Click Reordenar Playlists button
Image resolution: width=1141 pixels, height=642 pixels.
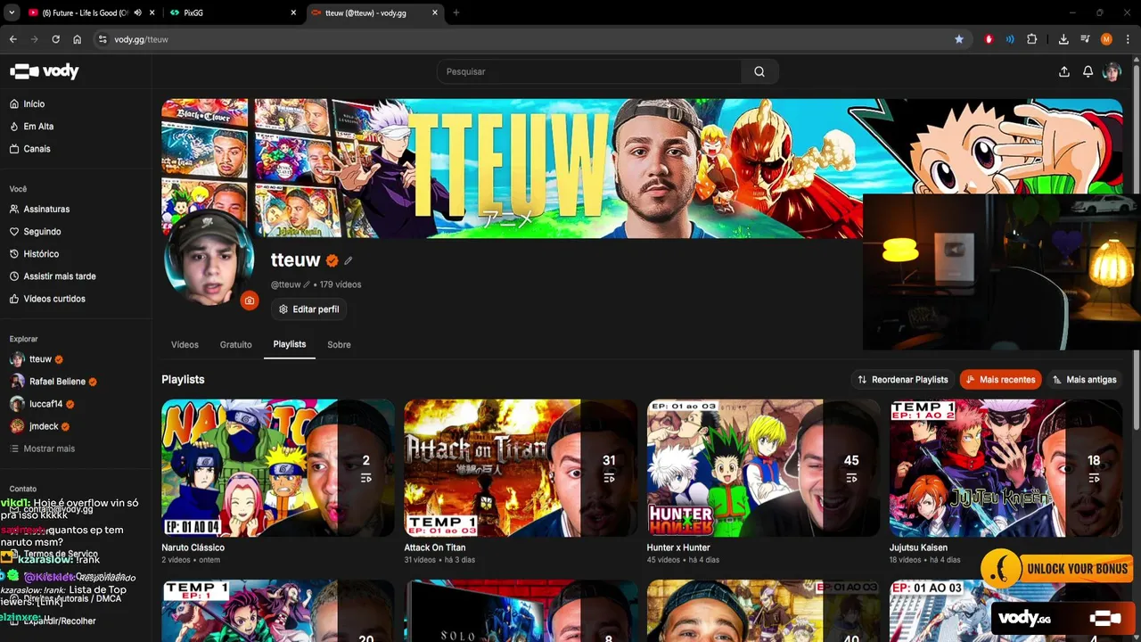tap(903, 380)
